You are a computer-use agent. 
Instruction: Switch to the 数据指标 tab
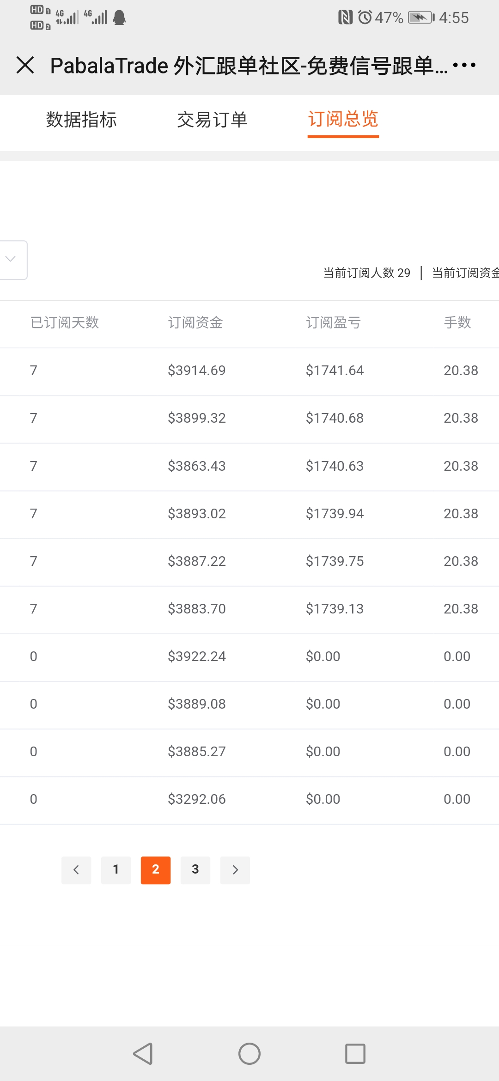click(81, 119)
